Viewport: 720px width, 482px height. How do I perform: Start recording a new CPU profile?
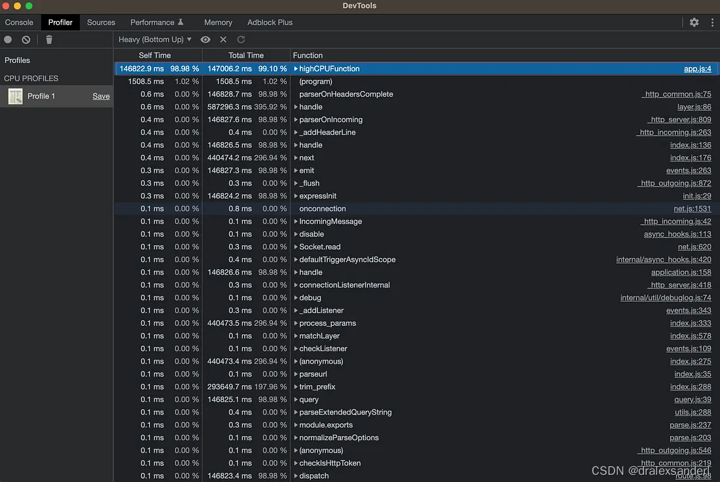[7, 40]
